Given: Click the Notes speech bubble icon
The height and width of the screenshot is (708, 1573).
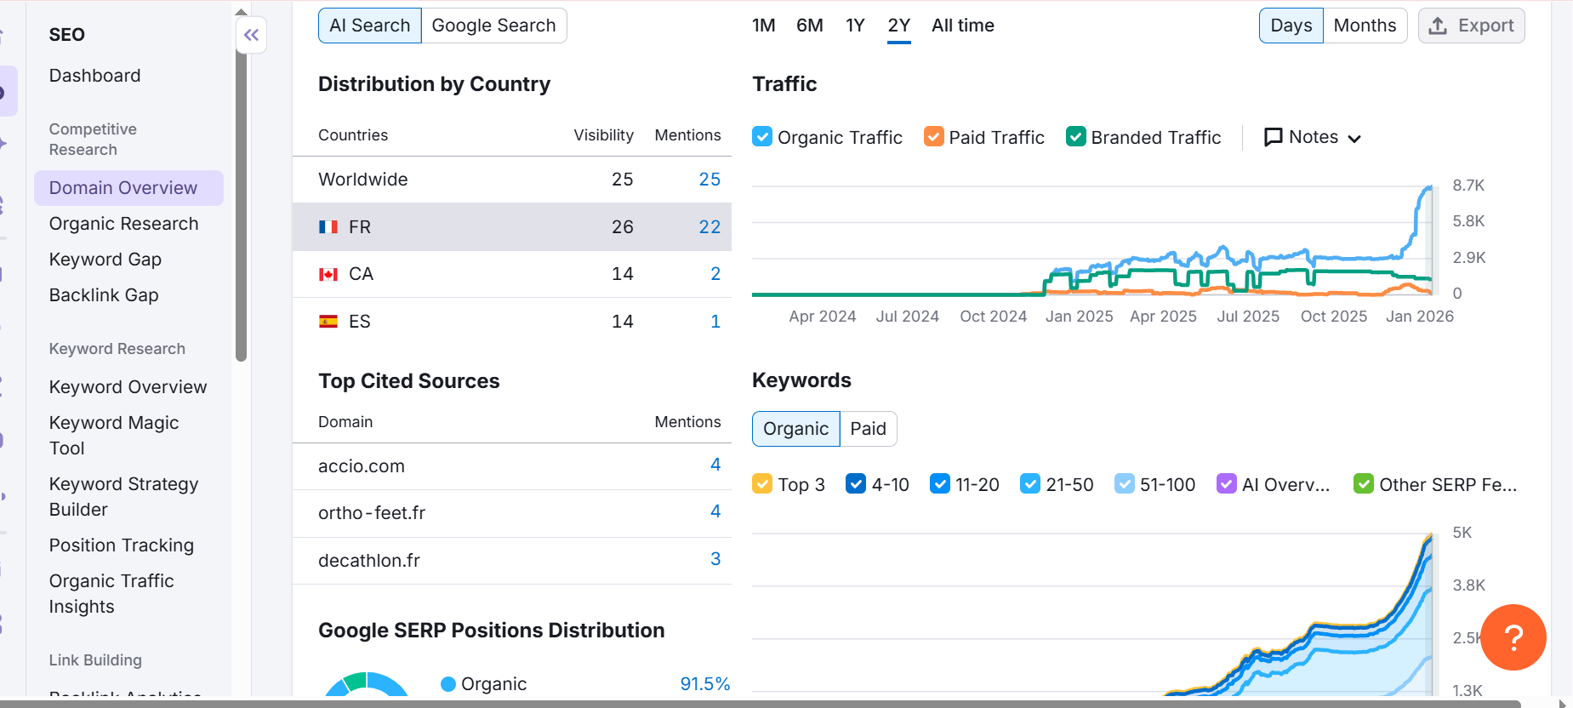Looking at the screenshot, I should 1273,137.
